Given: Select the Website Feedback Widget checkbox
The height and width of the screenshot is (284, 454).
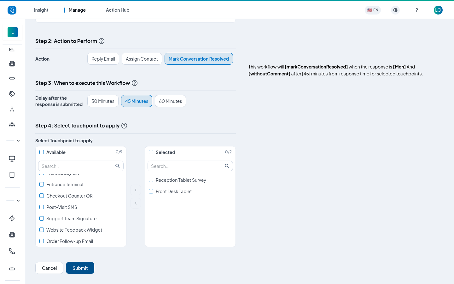Looking at the screenshot, I should click(42, 230).
